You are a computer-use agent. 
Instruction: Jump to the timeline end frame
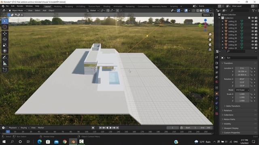[117, 128]
